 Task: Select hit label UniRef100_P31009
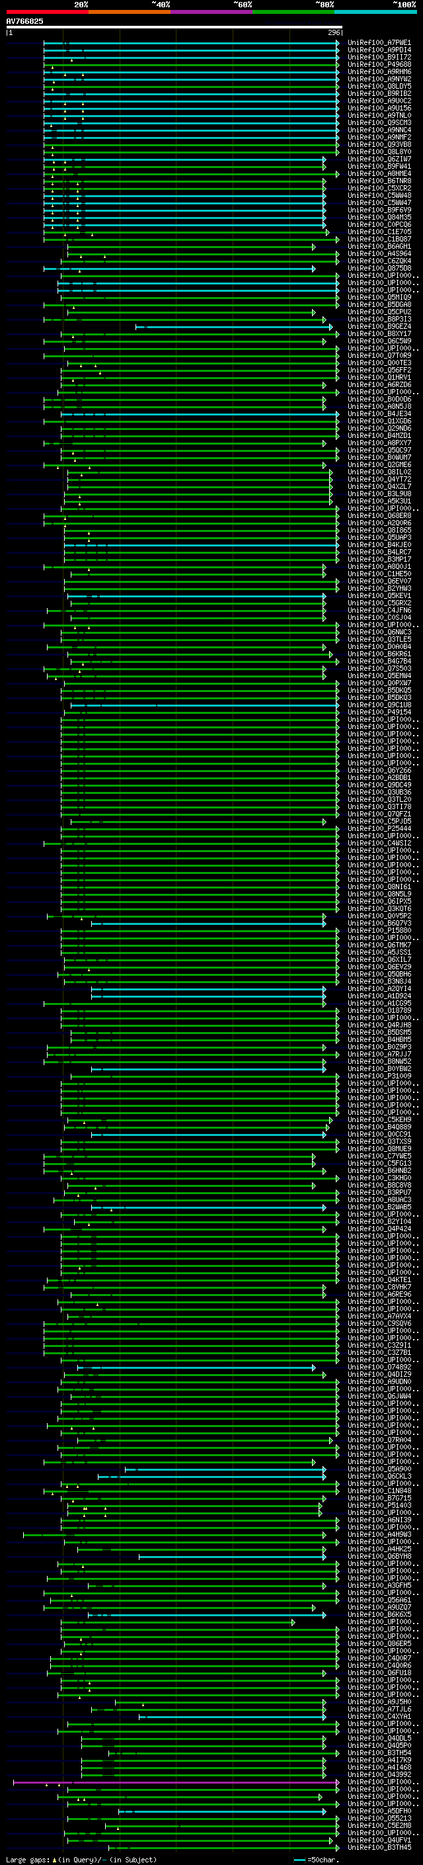click(x=379, y=1076)
